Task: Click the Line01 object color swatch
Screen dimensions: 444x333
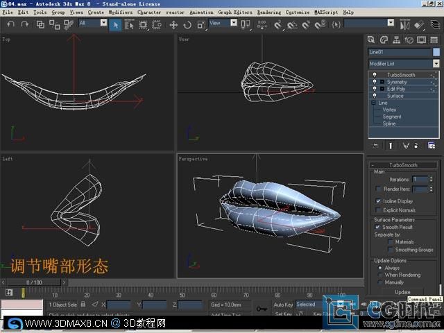Action: (436, 52)
